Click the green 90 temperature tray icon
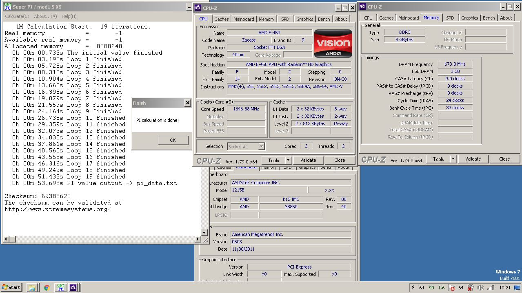 coord(431,288)
